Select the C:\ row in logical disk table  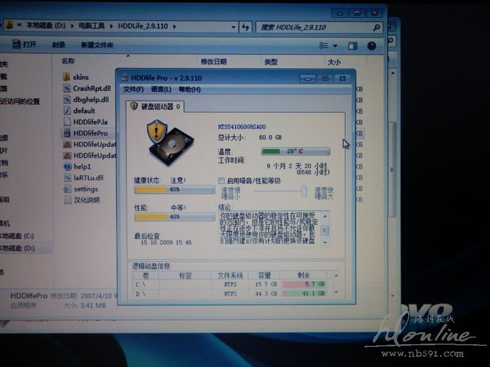230,284
